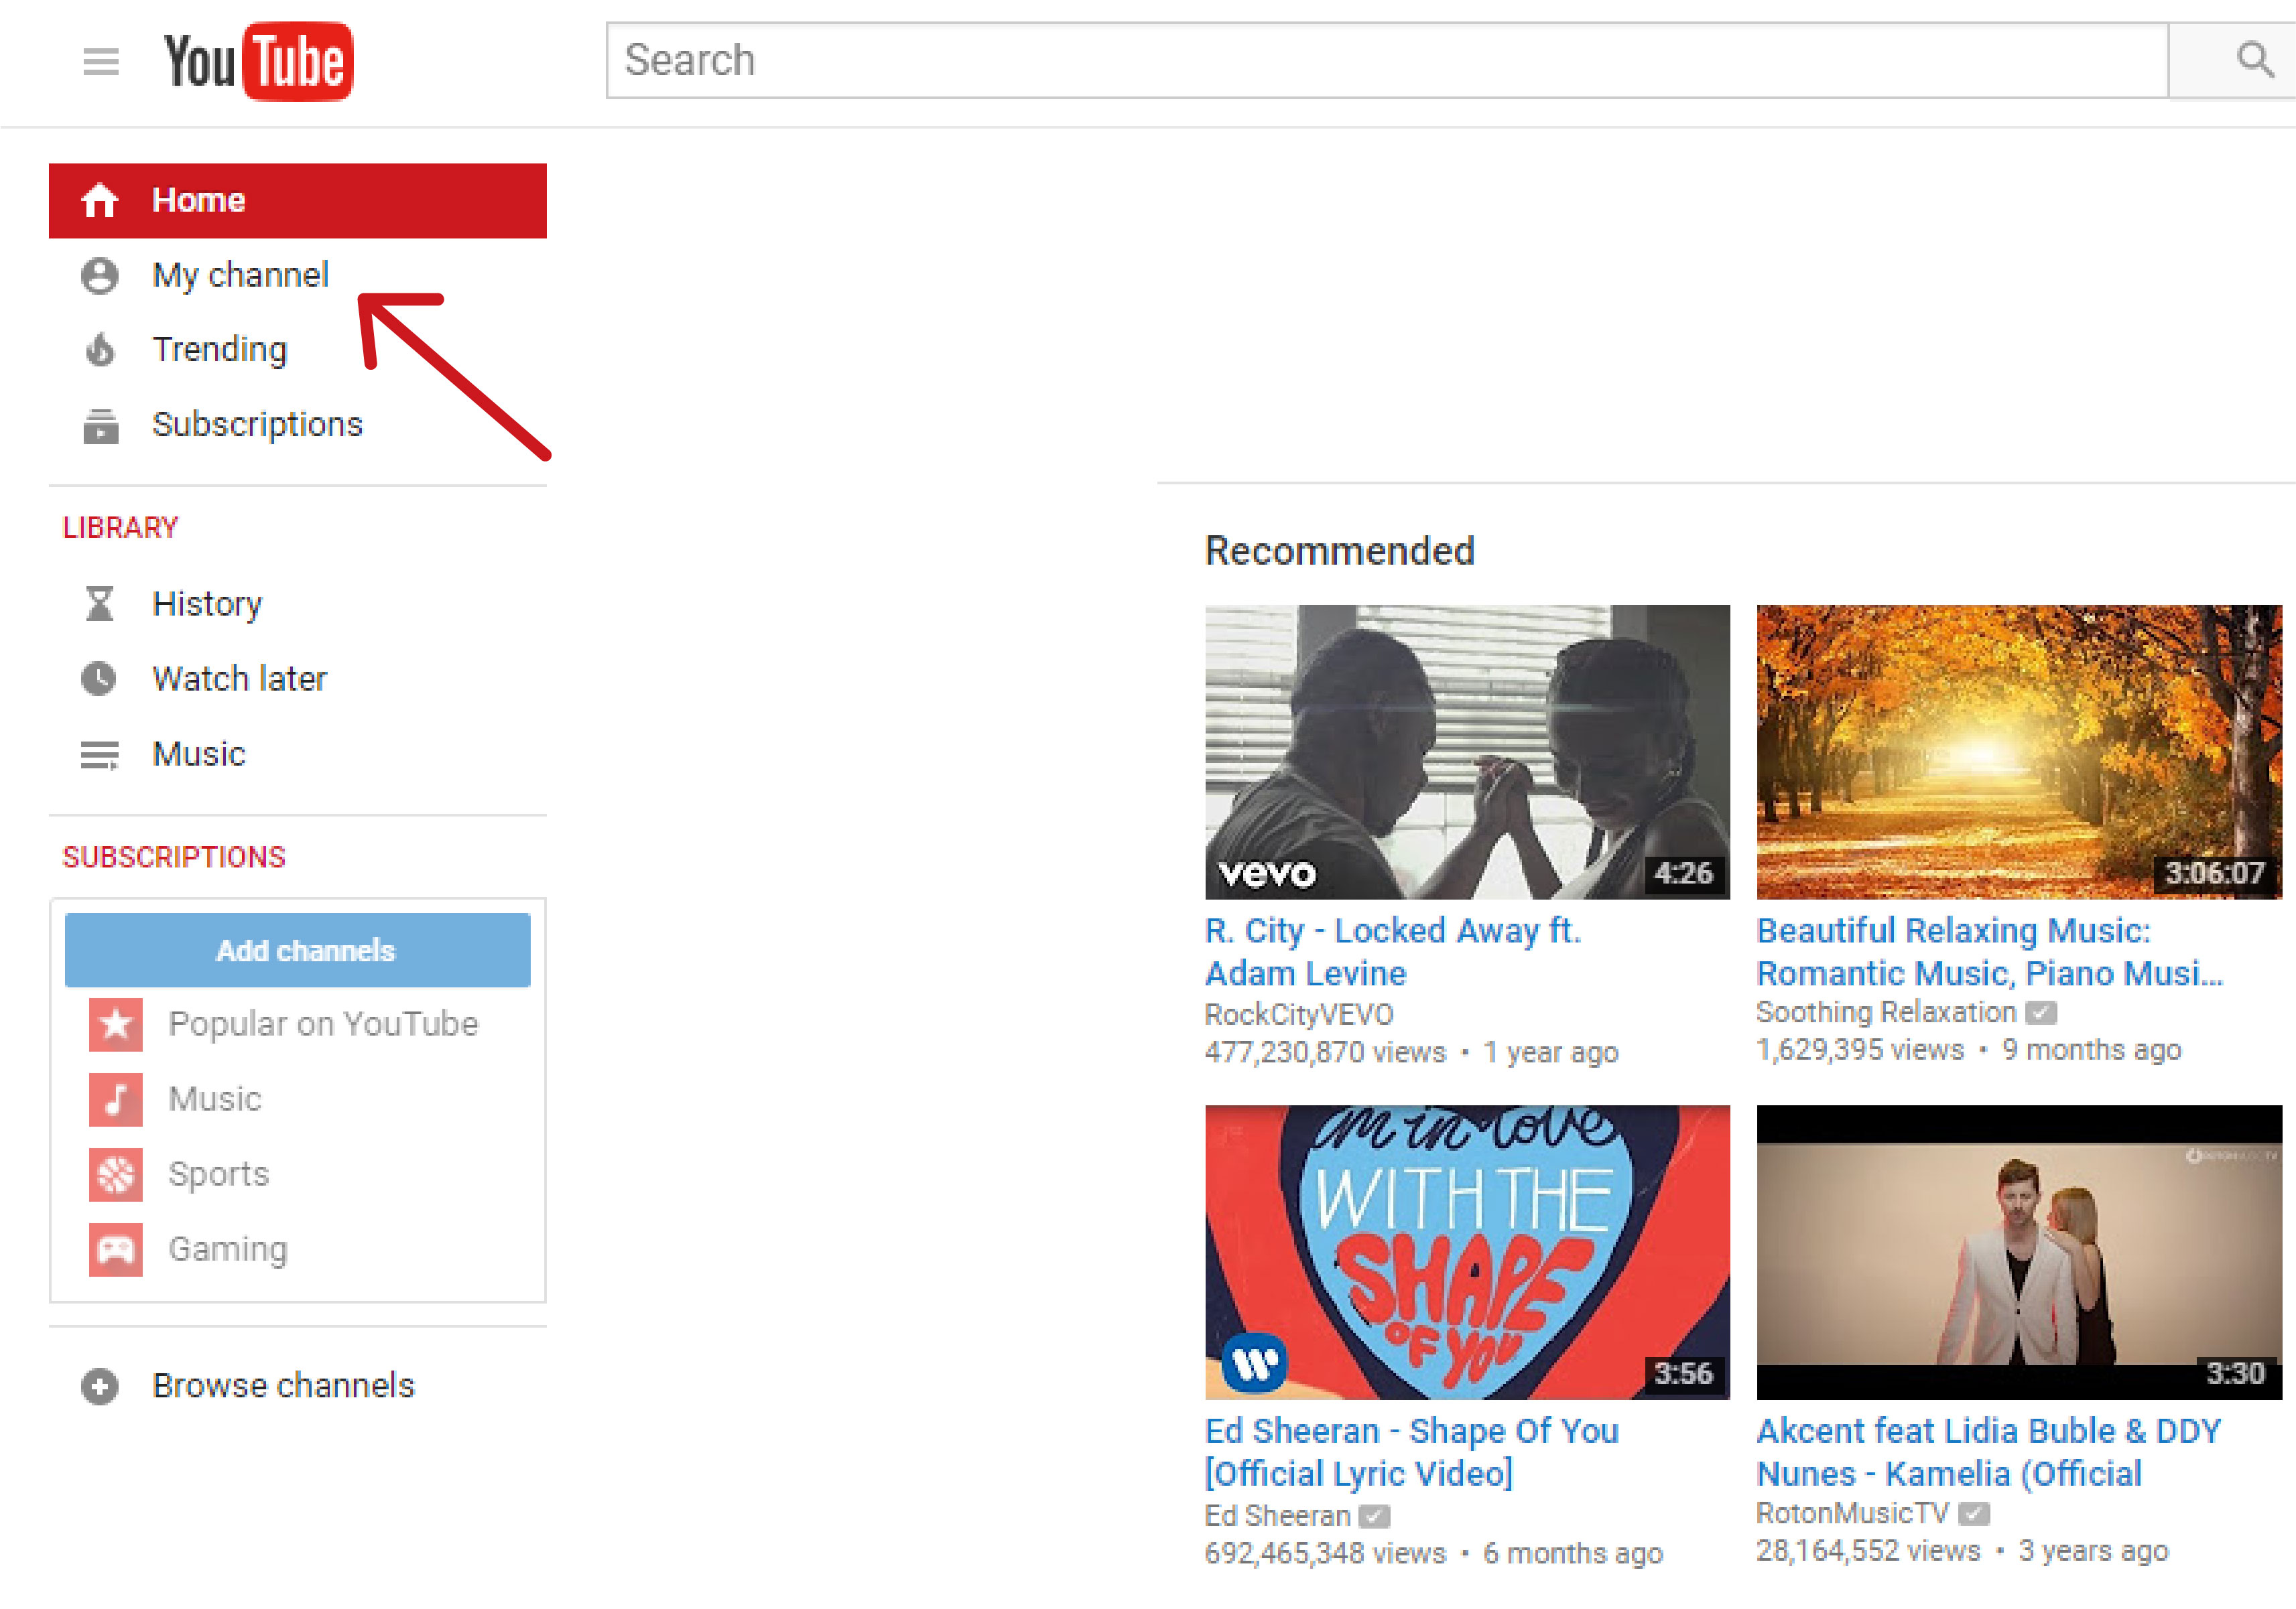Open the Soothing Relaxation channel name
This screenshot has height=1609, width=2296.
tap(1886, 1012)
